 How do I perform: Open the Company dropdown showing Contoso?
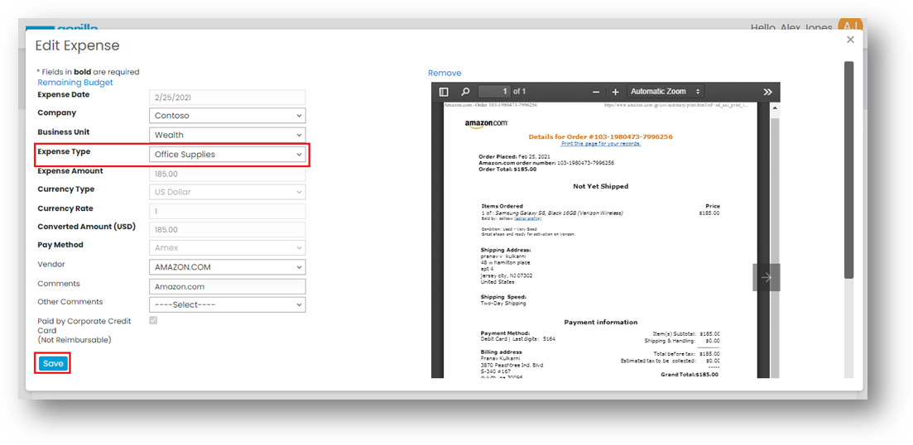click(227, 115)
